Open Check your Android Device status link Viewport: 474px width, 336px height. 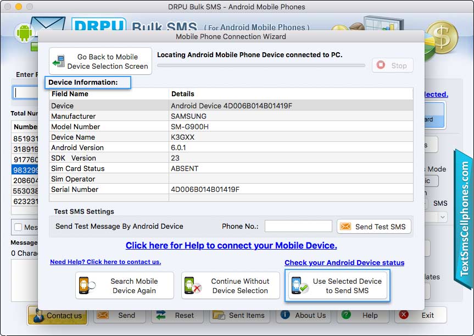[x=344, y=263]
